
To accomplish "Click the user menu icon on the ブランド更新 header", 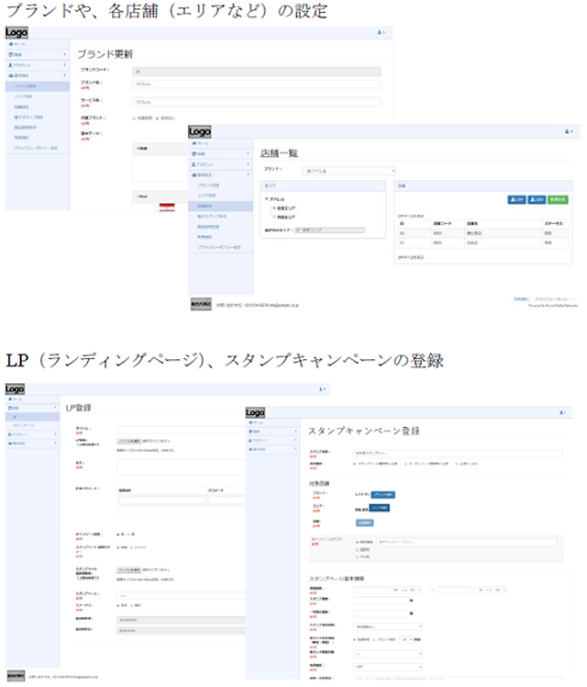I will pos(382,32).
